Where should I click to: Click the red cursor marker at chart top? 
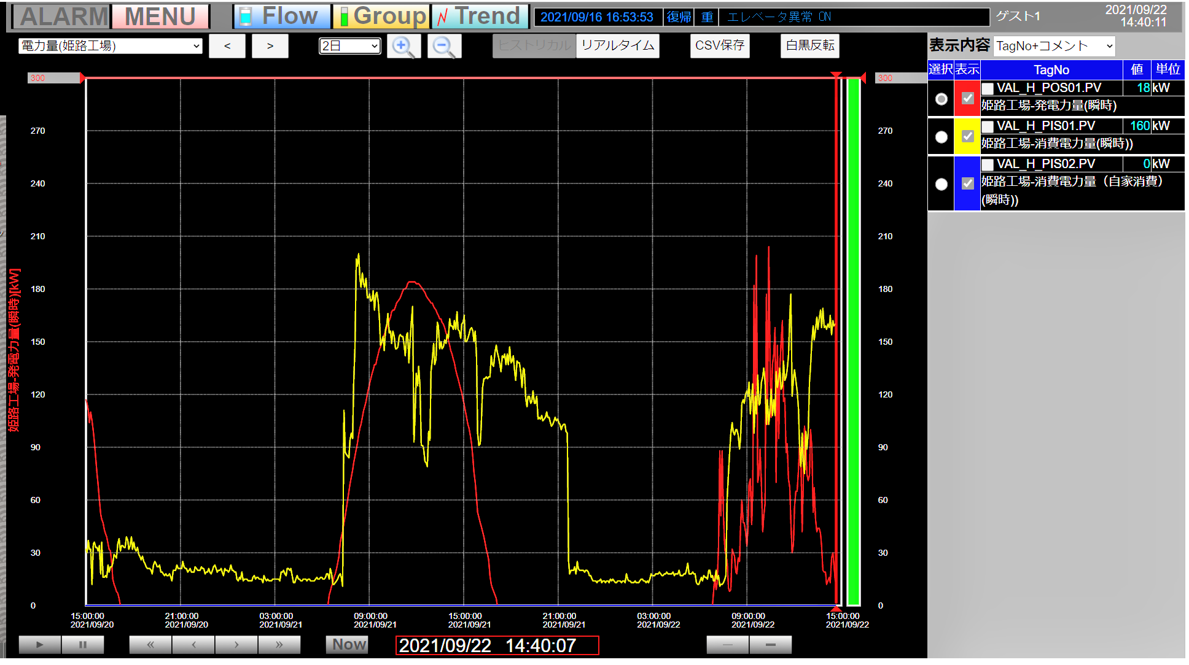836,75
